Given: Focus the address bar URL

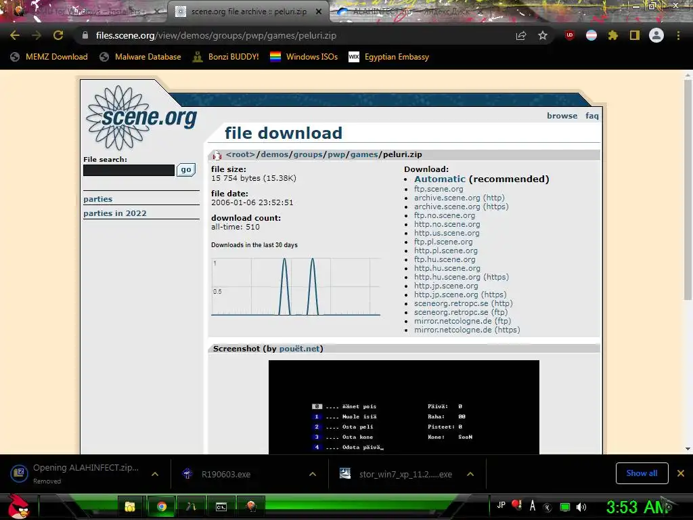Looking at the screenshot, I should click(216, 35).
